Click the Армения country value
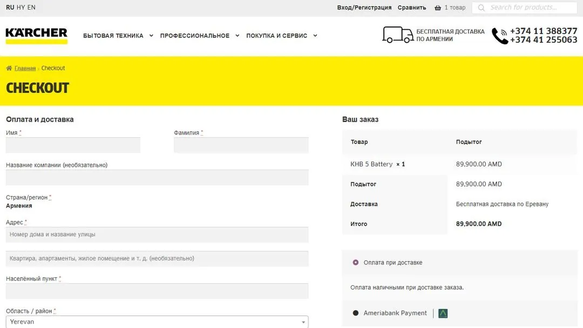Screen dimensions: 583x328 pyautogui.click(x=19, y=206)
